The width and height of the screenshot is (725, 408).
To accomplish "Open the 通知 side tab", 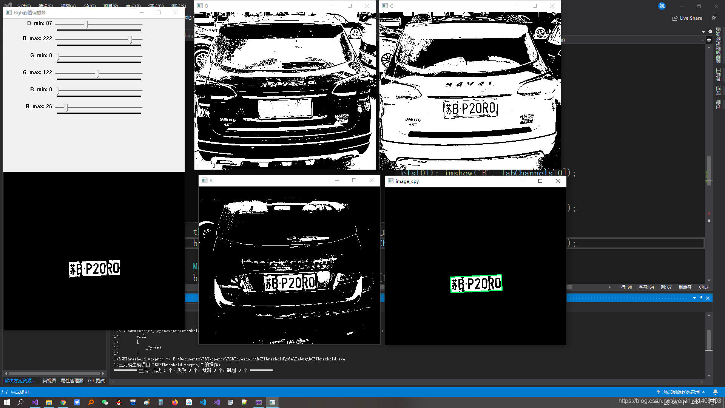I will click(718, 91).
